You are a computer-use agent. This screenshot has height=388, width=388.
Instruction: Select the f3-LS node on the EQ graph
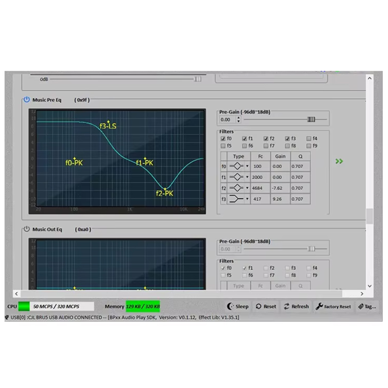[x=108, y=122]
